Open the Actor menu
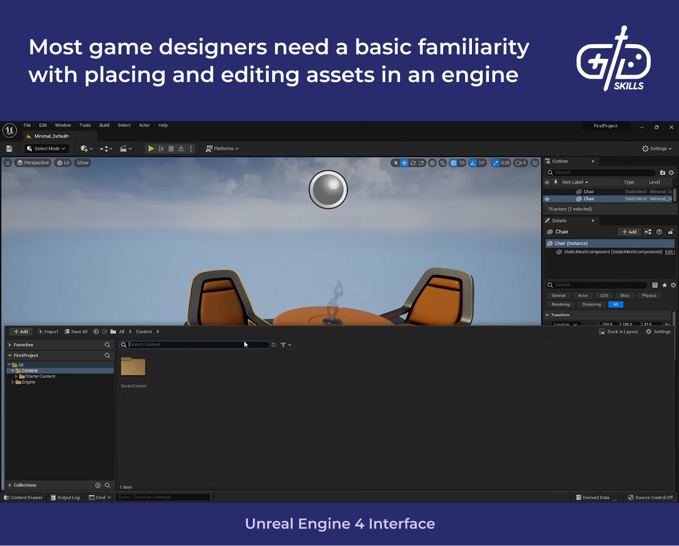Image resolution: width=679 pixels, height=546 pixels. coord(144,126)
